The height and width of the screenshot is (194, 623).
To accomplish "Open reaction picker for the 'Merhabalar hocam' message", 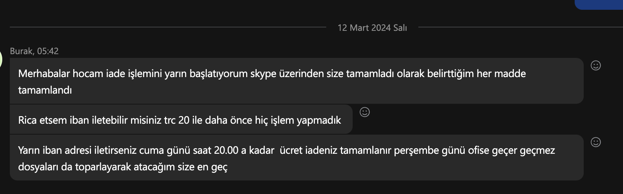I will [596, 65].
